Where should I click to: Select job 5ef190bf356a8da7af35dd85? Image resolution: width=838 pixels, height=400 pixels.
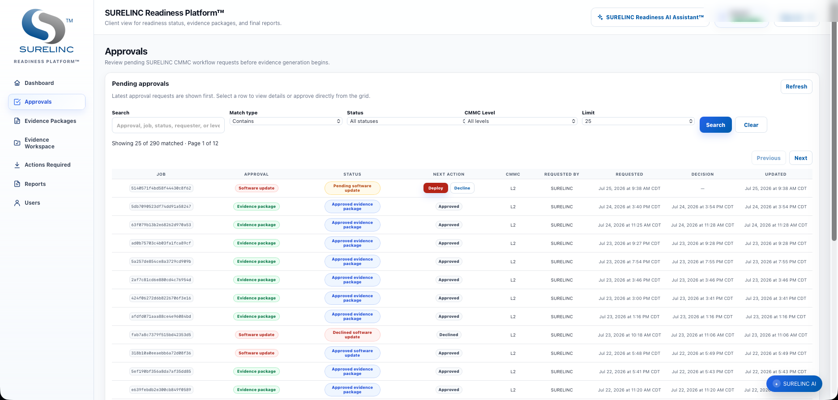click(x=161, y=371)
